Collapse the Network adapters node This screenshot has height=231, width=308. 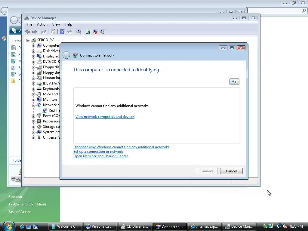pos(33,105)
